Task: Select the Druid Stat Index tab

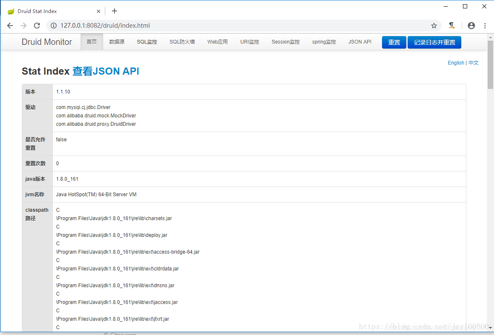Action: click(x=54, y=11)
